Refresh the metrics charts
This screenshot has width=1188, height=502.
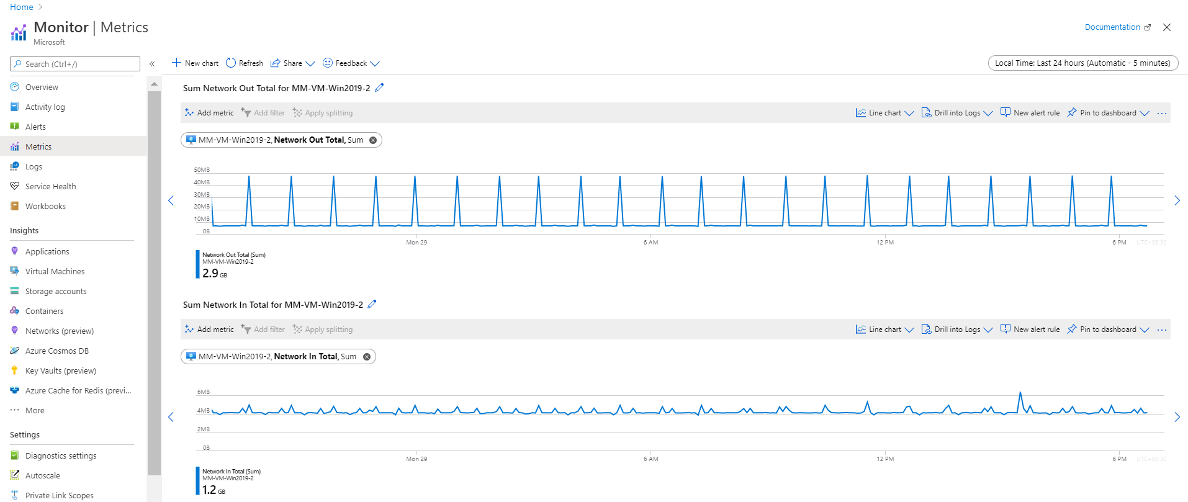coord(245,63)
